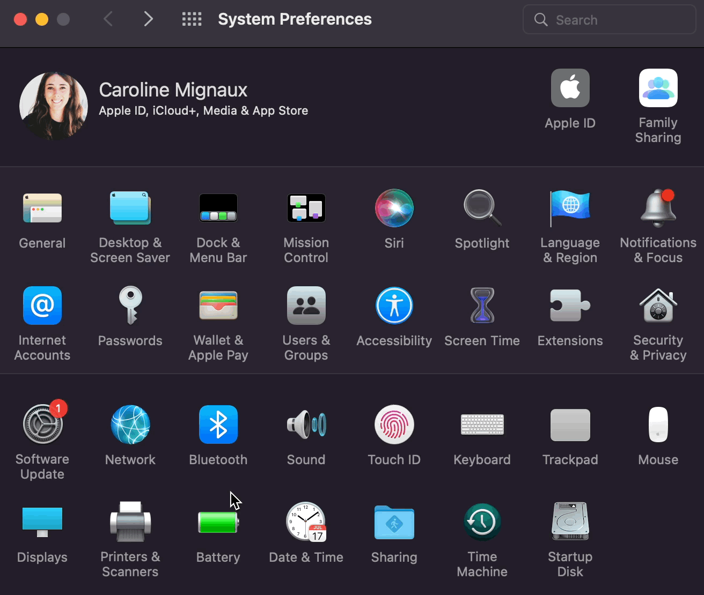The height and width of the screenshot is (595, 704).
Task: Go forward with the right chevron
Action: click(x=149, y=20)
